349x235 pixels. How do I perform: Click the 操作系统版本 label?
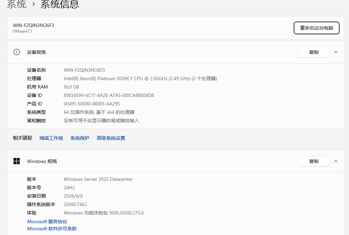tap(41, 205)
